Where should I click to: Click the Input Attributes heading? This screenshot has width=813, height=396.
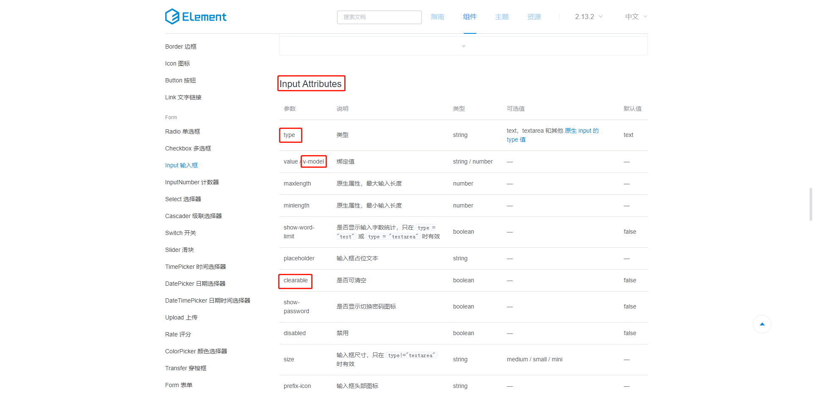point(310,84)
